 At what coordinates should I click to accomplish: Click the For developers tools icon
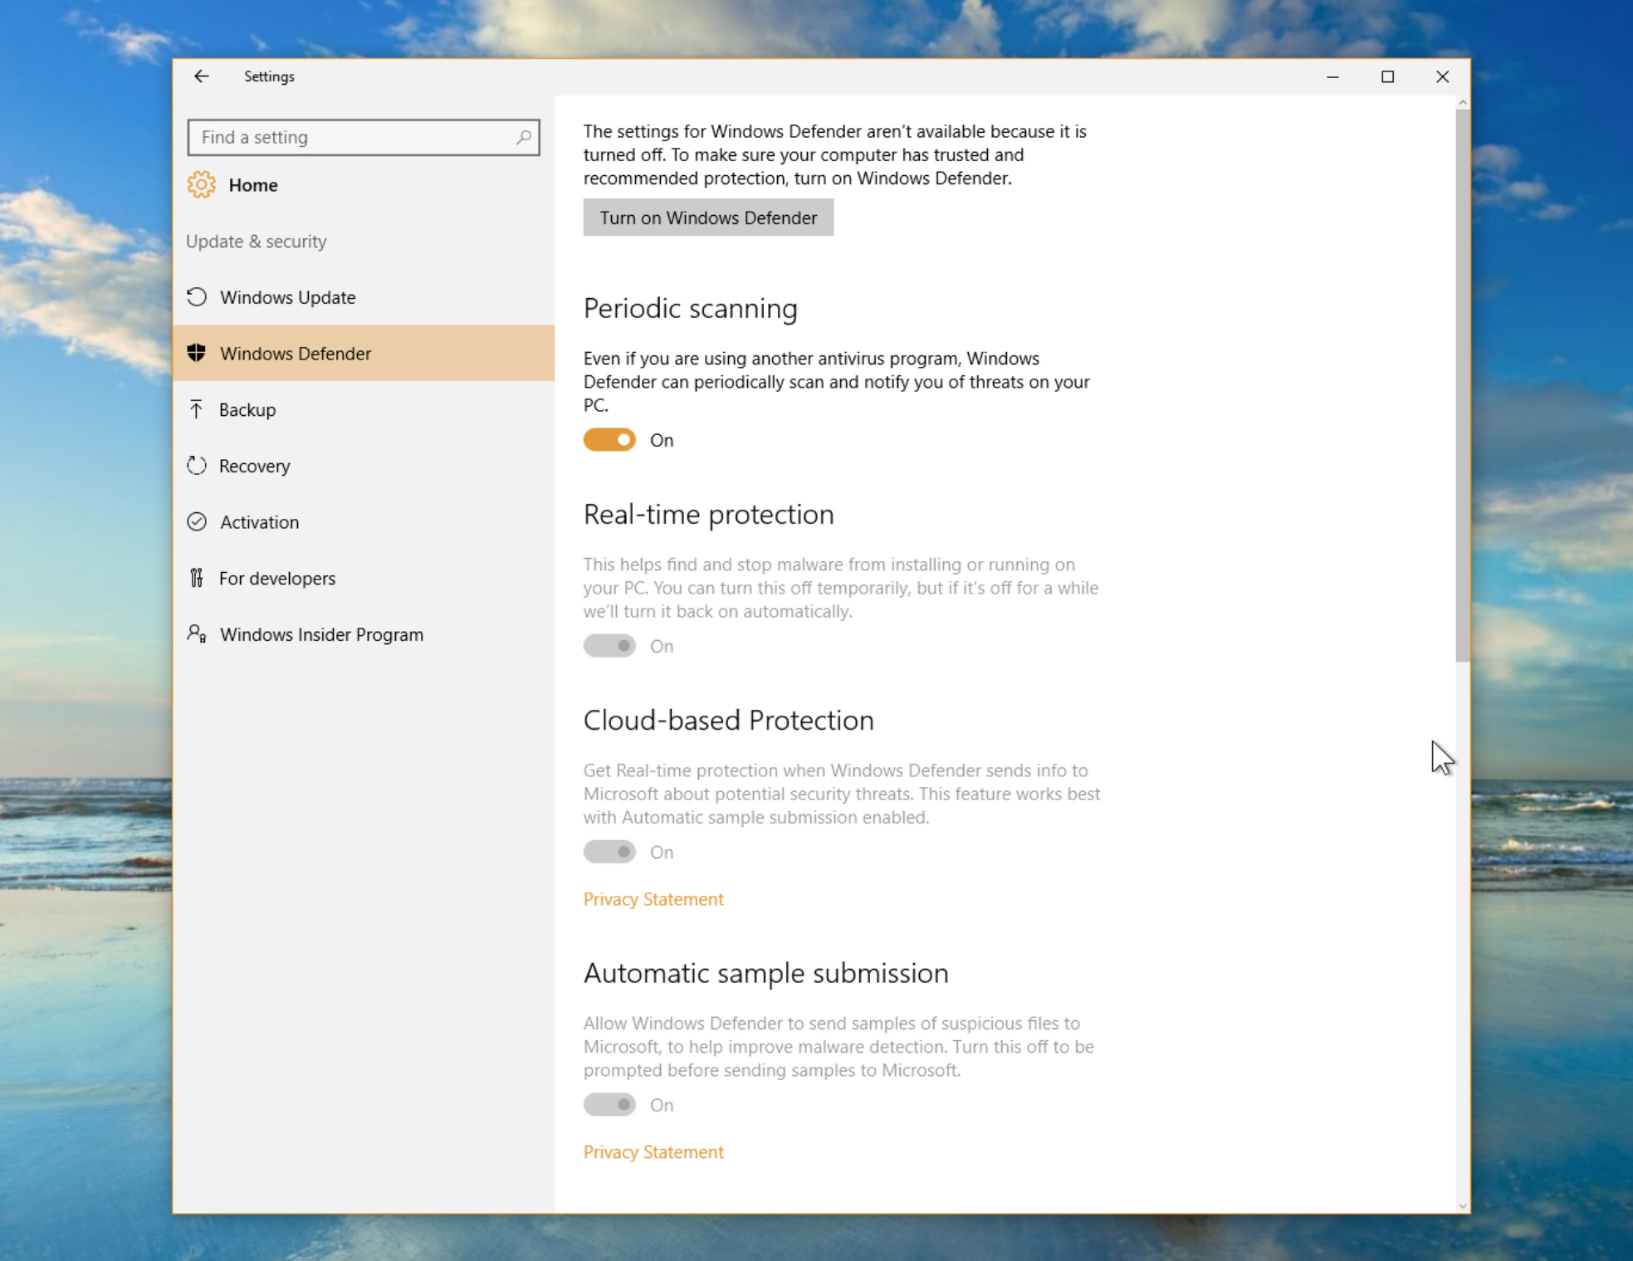(197, 578)
